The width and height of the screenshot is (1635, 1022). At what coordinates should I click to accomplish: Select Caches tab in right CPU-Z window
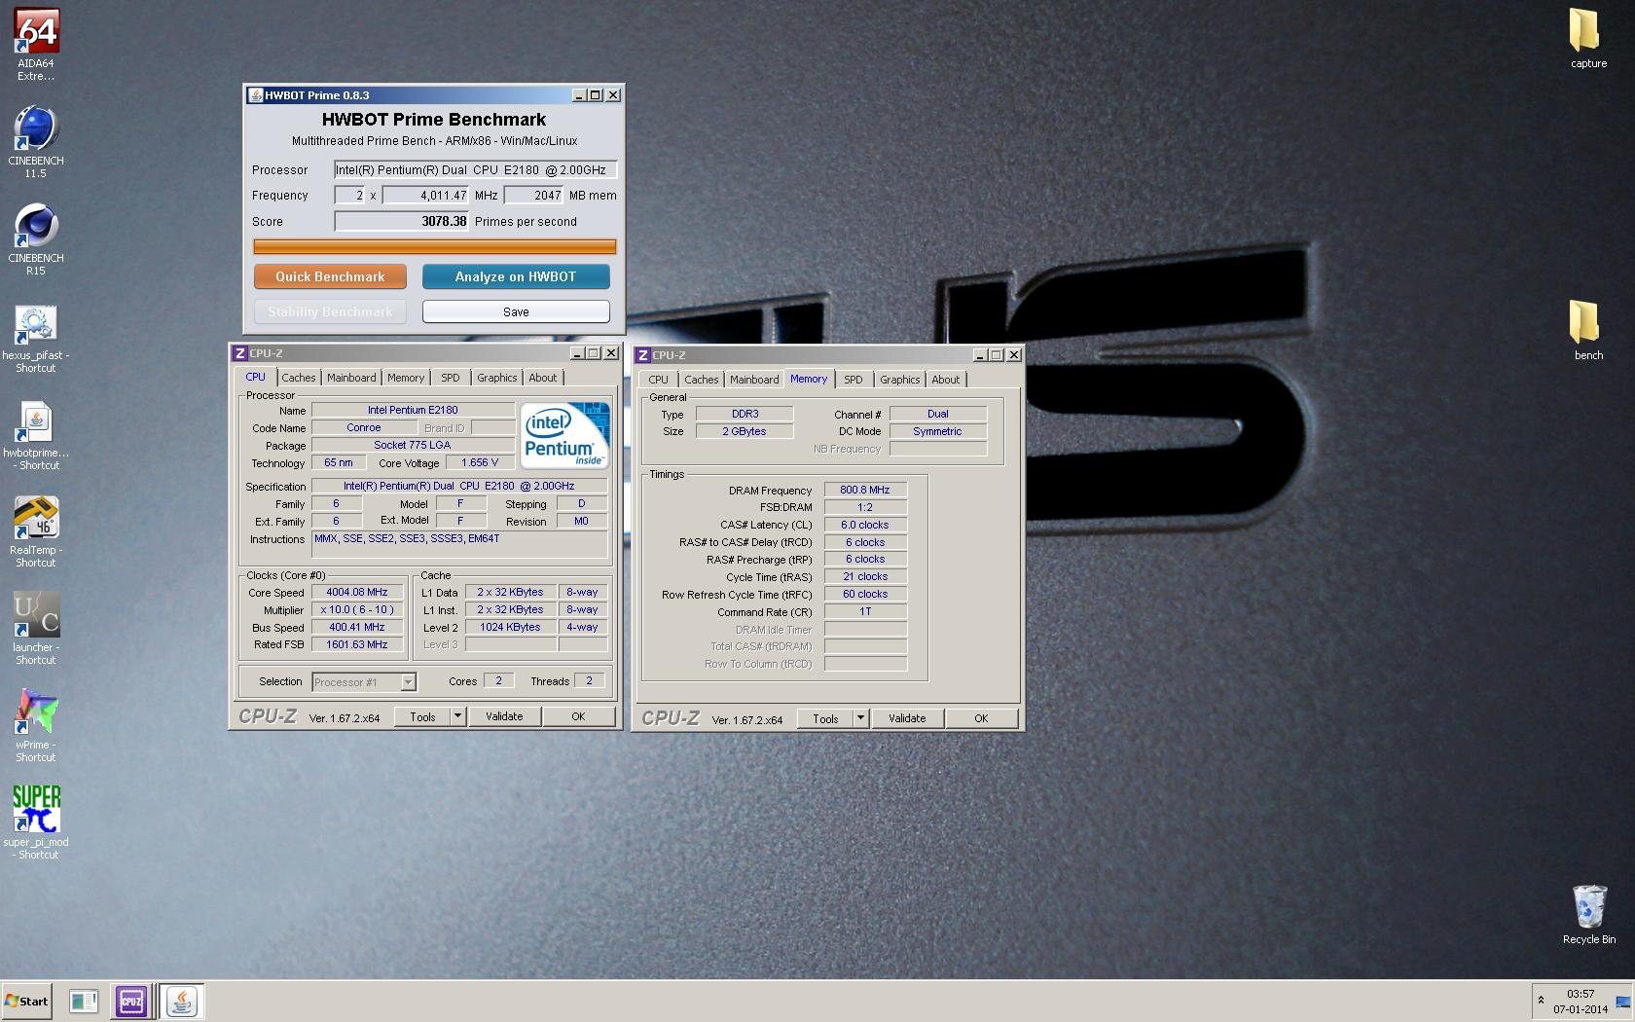tap(702, 380)
